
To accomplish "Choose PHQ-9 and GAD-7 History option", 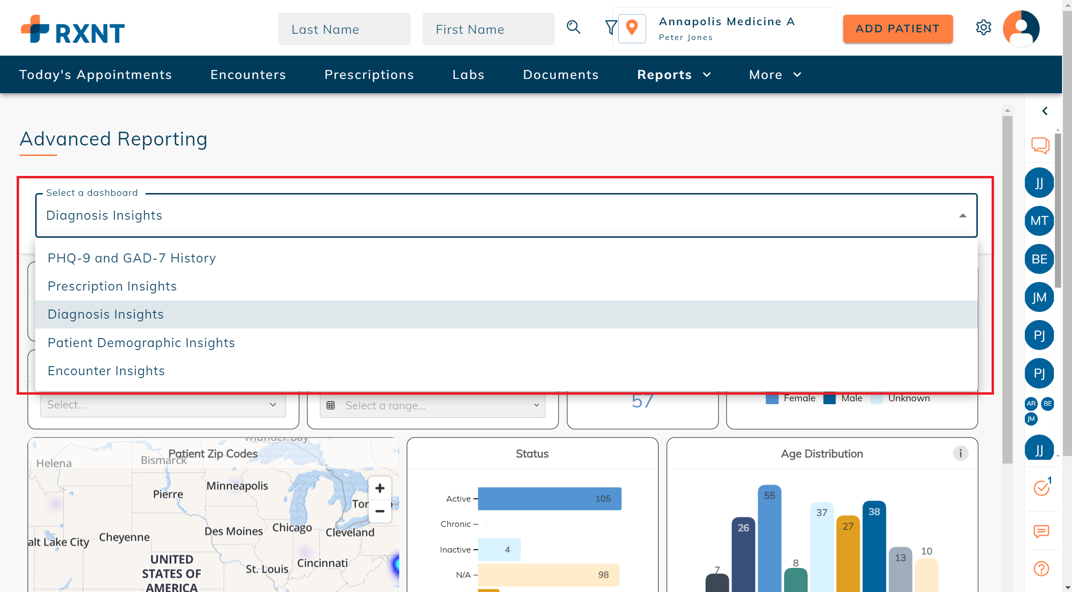I will 506,258.
